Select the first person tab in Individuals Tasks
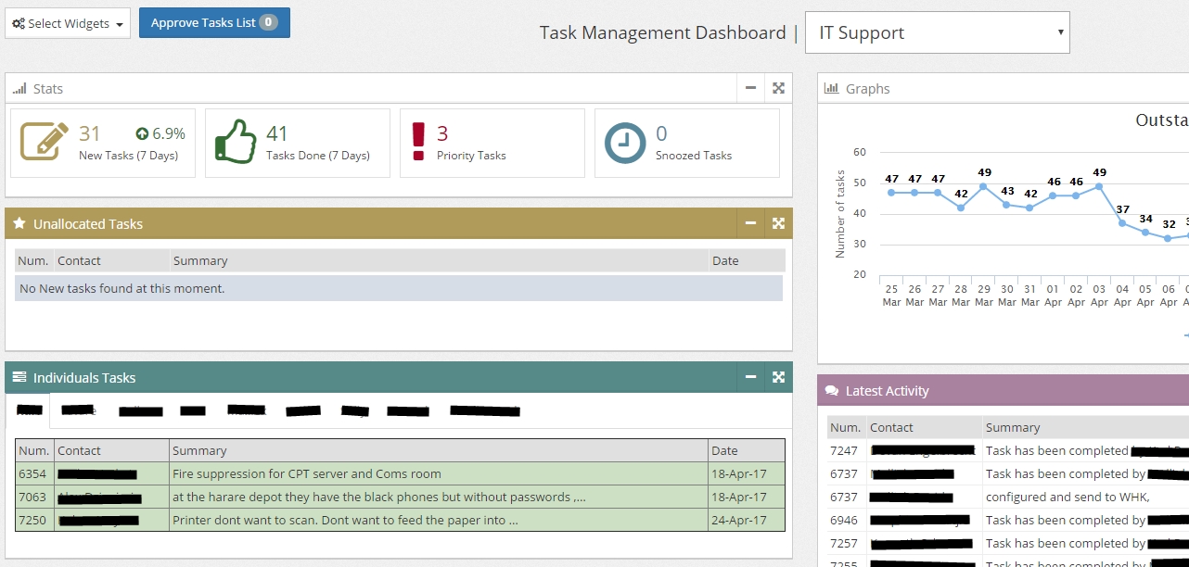 [x=29, y=409]
